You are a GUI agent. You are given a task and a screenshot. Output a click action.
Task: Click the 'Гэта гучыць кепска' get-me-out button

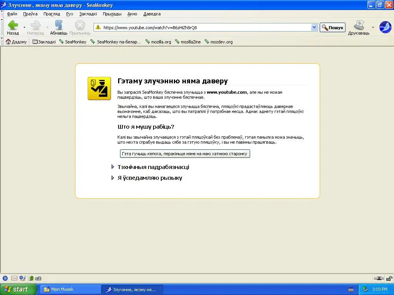(185, 154)
